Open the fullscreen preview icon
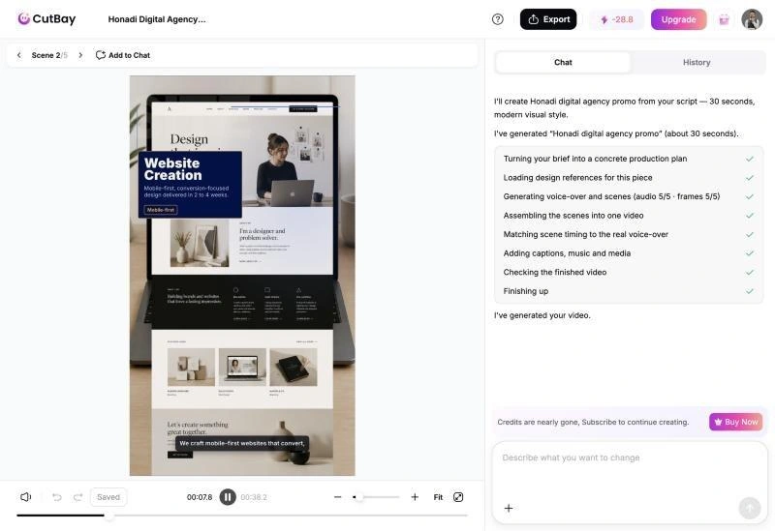 (458, 497)
